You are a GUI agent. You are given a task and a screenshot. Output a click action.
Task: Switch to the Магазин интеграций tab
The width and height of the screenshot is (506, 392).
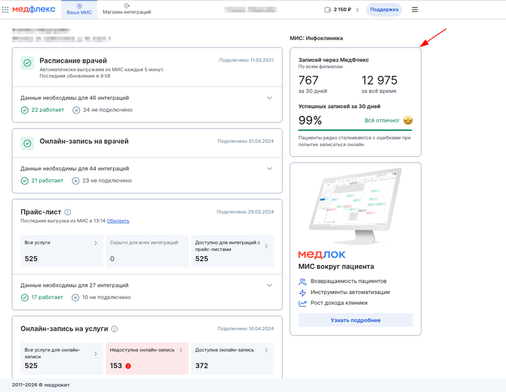pyautogui.click(x=126, y=10)
